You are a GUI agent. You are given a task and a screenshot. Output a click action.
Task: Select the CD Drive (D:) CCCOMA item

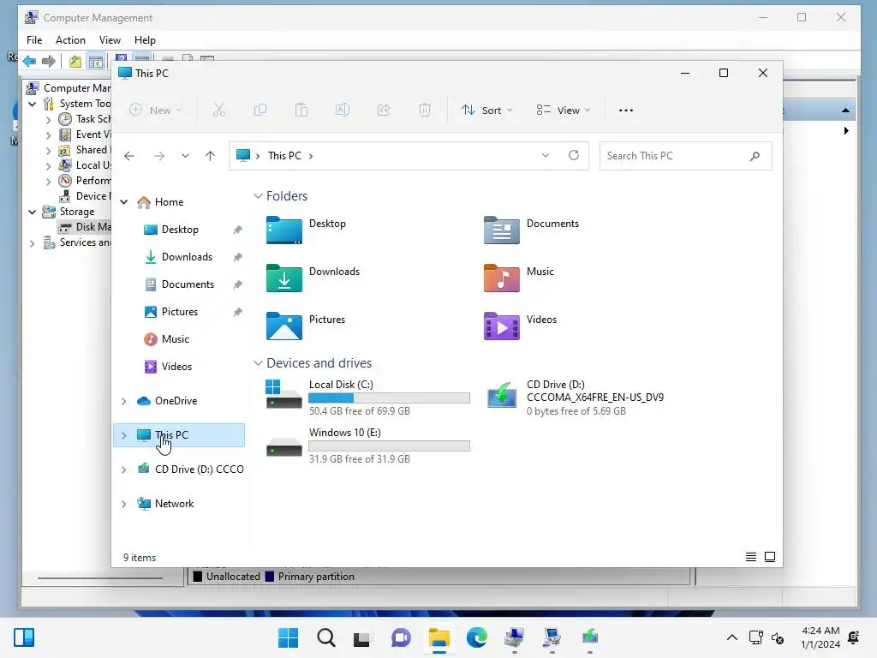pos(576,398)
